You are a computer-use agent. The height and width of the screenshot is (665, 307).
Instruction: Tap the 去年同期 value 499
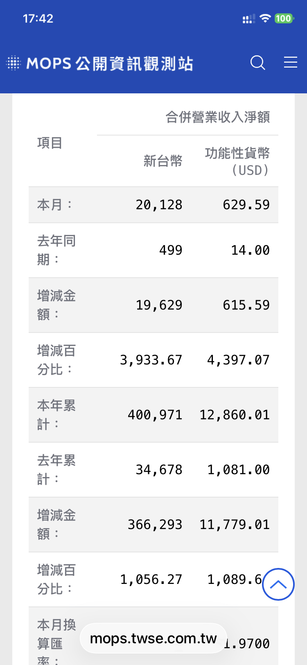(x=171, y=250)
